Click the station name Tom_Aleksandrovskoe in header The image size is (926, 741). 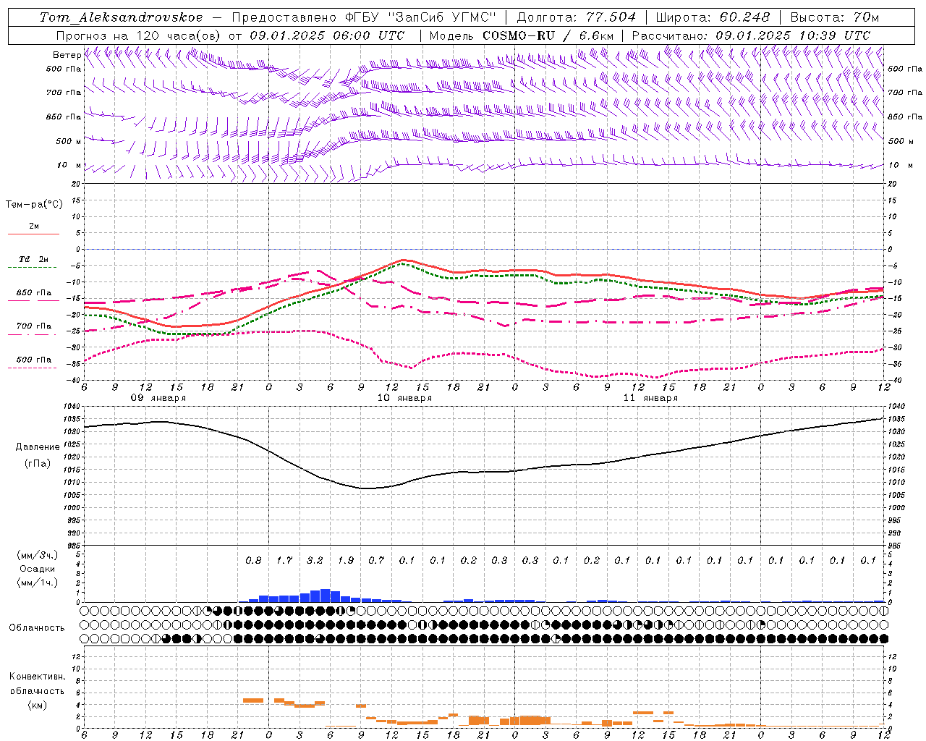click(x=122, y=17)
